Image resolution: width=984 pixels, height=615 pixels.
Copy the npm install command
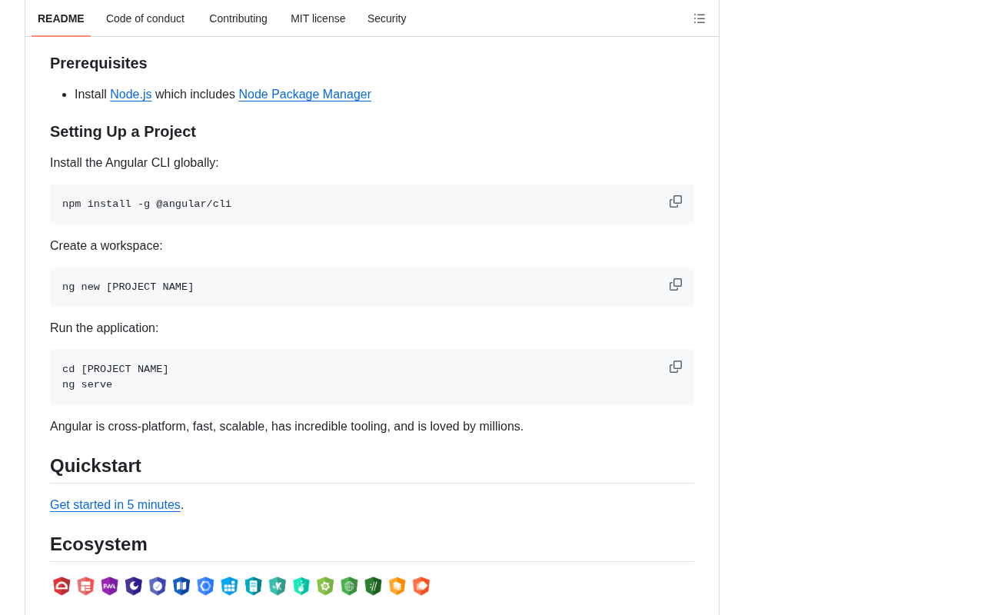676,201
